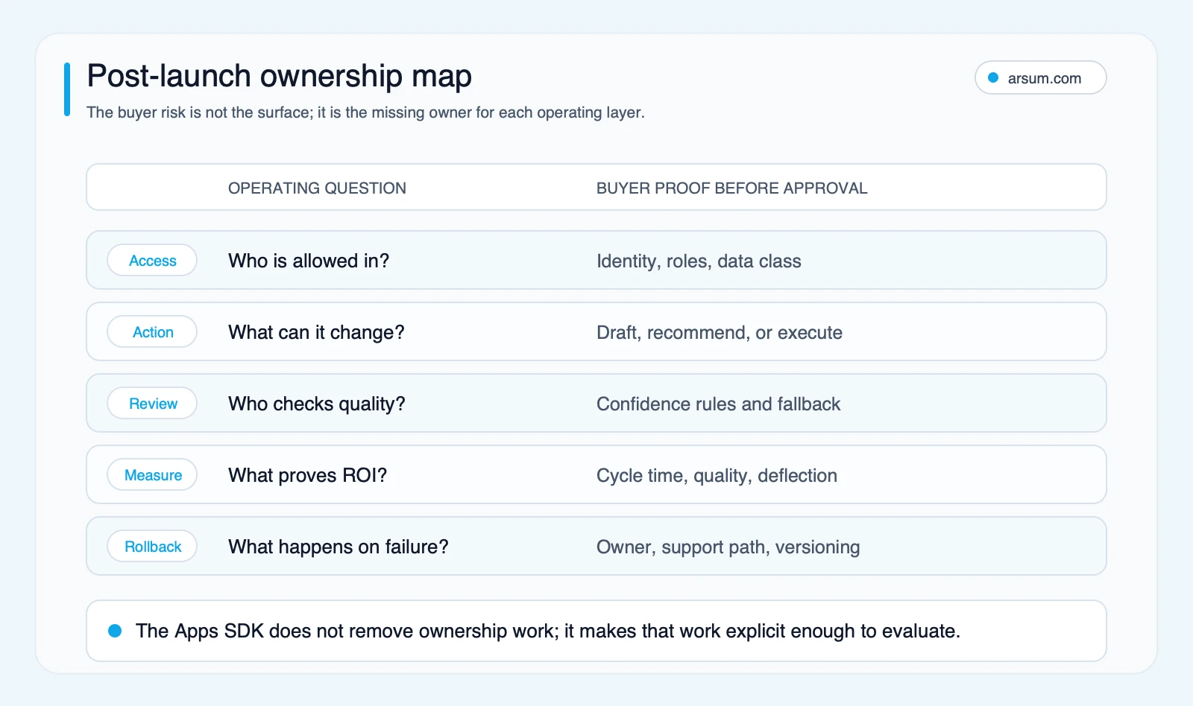1193x706 pixels.
Task: Click the 'BUYER PROOF BEFORE APPROVAL' header
Action: coord(731,188)
